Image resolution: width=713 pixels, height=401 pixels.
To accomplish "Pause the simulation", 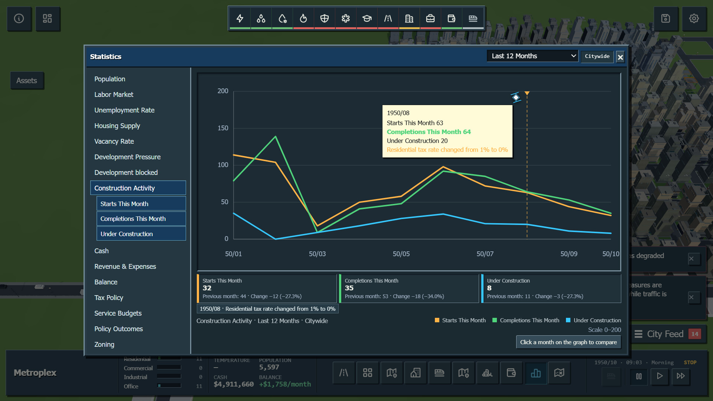I will [639, 376].
